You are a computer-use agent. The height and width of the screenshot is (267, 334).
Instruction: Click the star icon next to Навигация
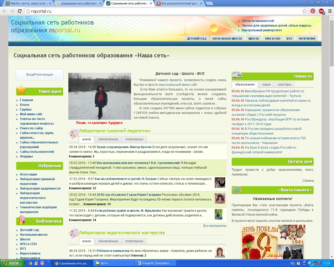click(x=21, y=90)
